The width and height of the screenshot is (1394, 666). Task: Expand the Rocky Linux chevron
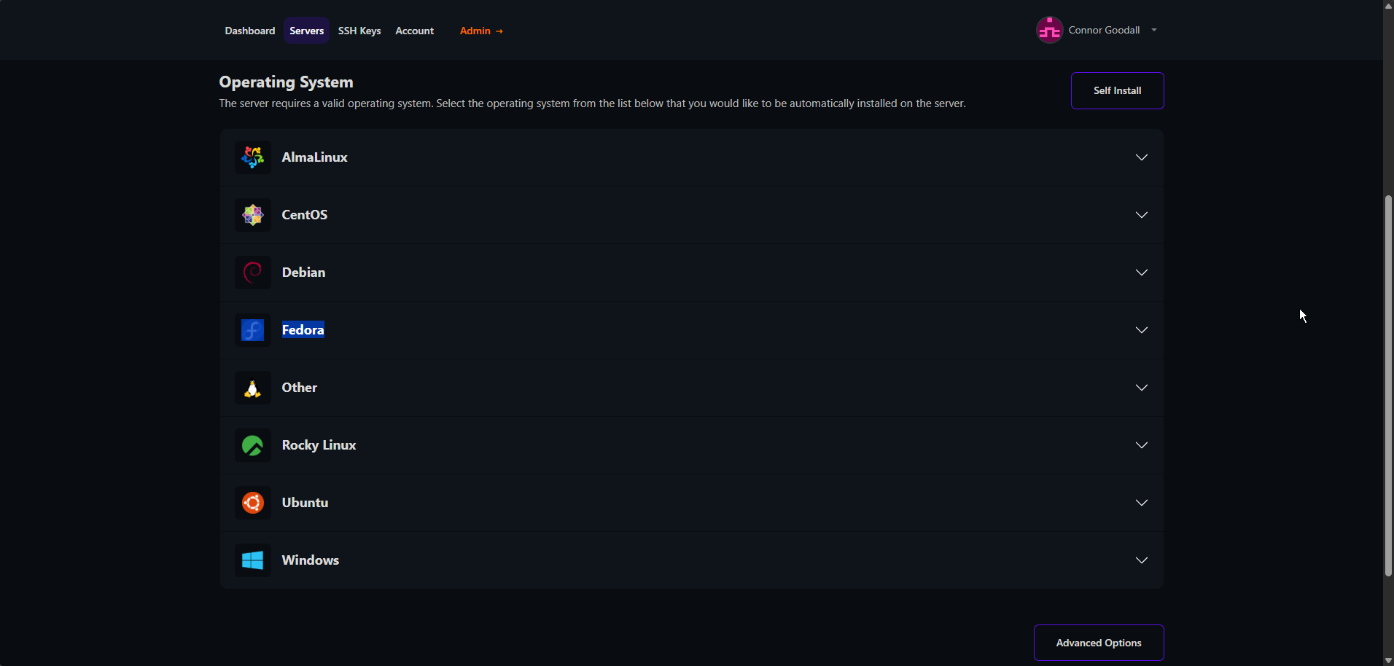(1142, 445)
